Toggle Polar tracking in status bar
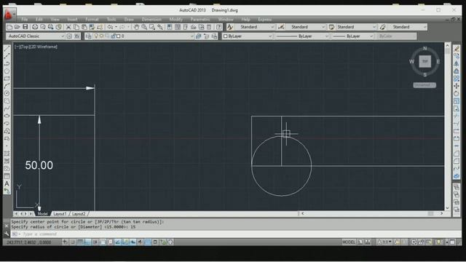This screenshot has height=262, width=466. 95,242
